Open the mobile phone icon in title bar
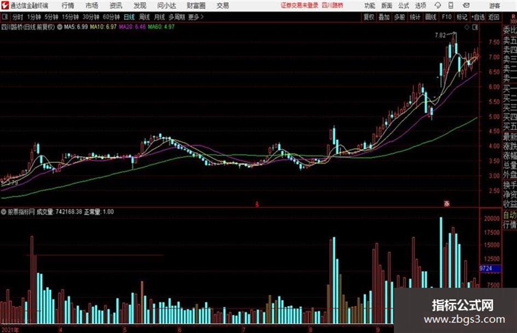This screenshot has height=333, width=517. 451,5
